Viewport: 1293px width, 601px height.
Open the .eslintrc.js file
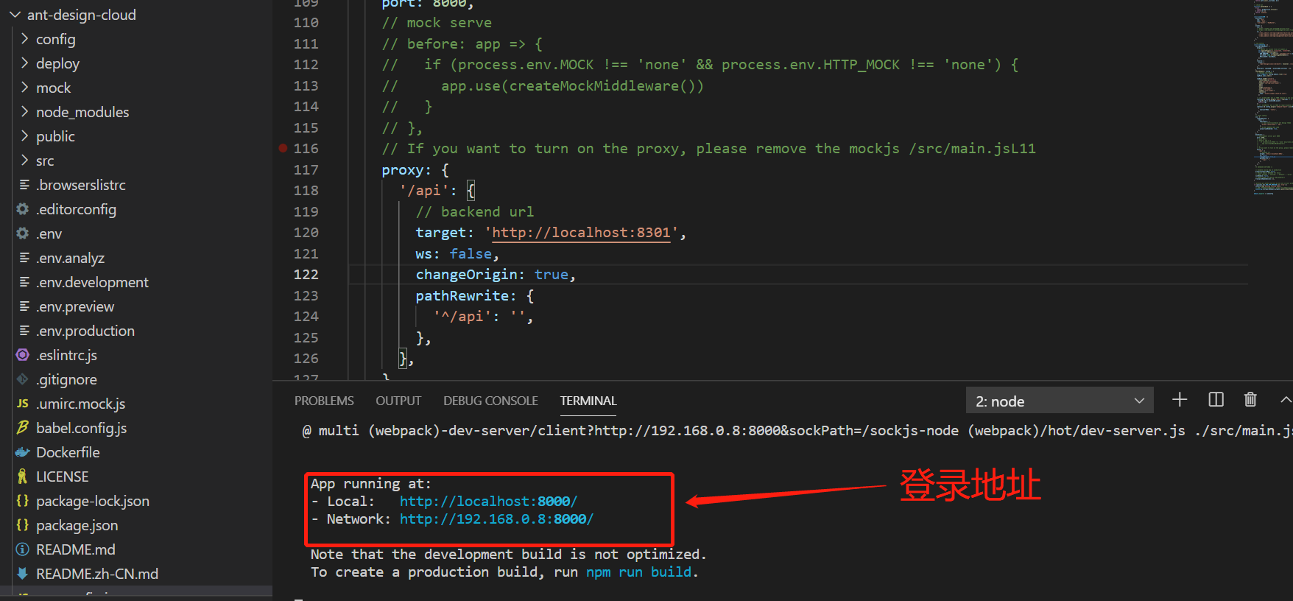click(66, 355)
